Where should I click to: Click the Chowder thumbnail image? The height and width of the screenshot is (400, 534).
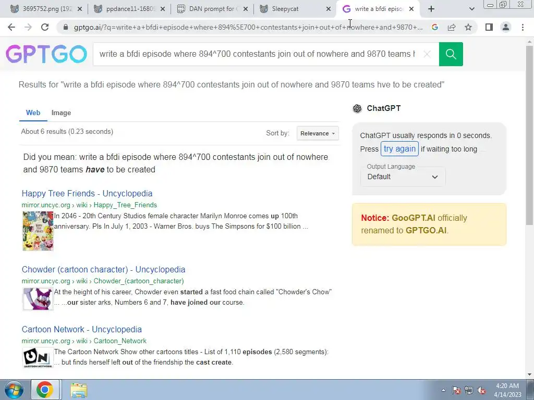pyautogui.click(x=38, y=299)
